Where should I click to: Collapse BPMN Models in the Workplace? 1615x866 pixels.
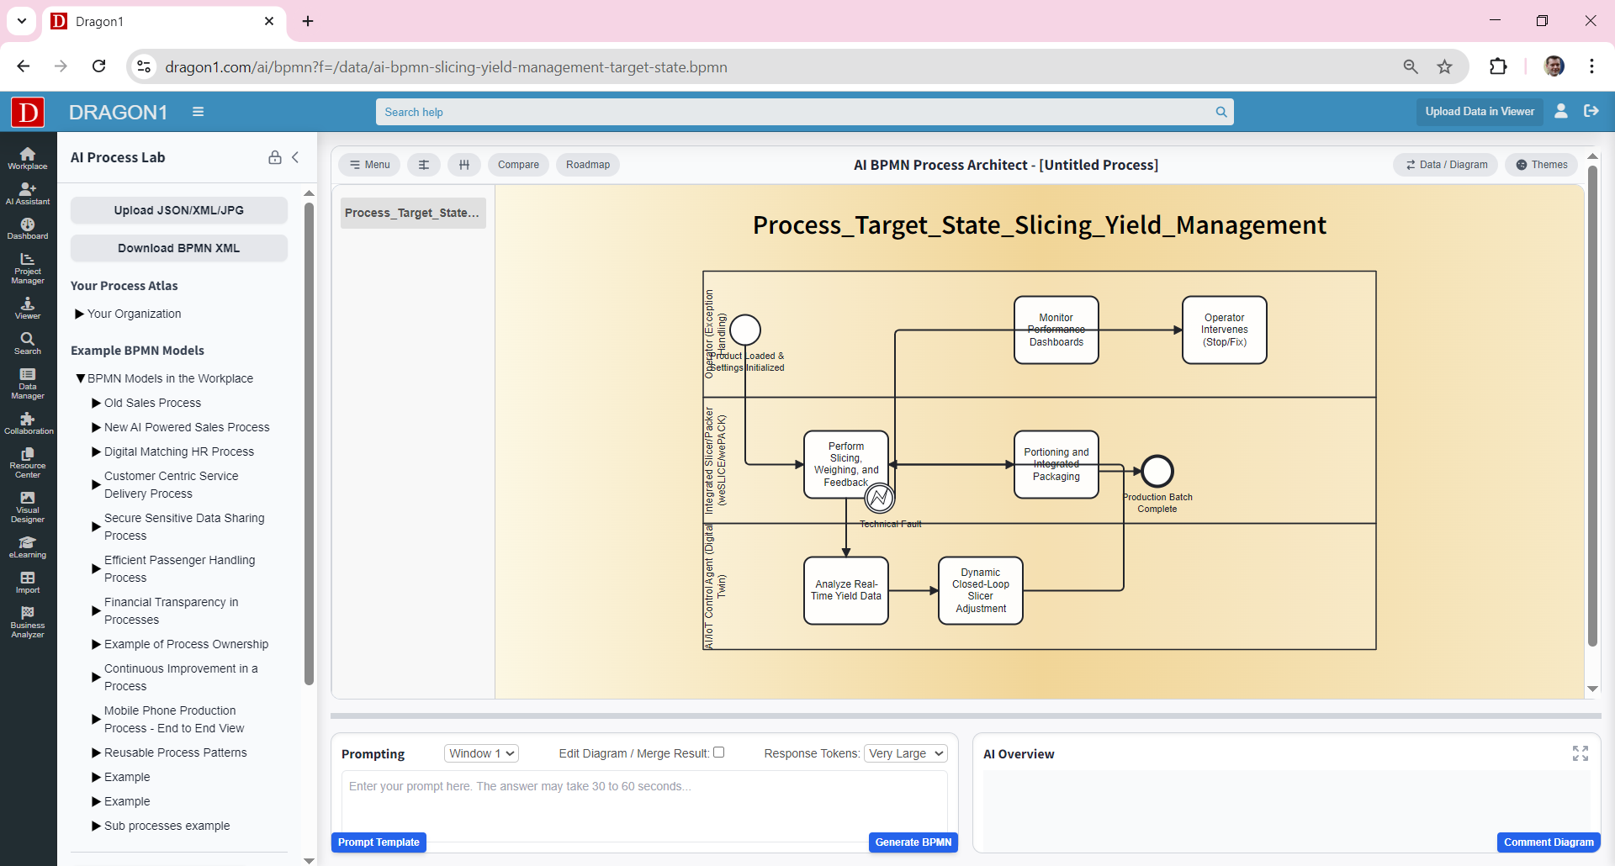pyautogui.click(x=82, y=378)
